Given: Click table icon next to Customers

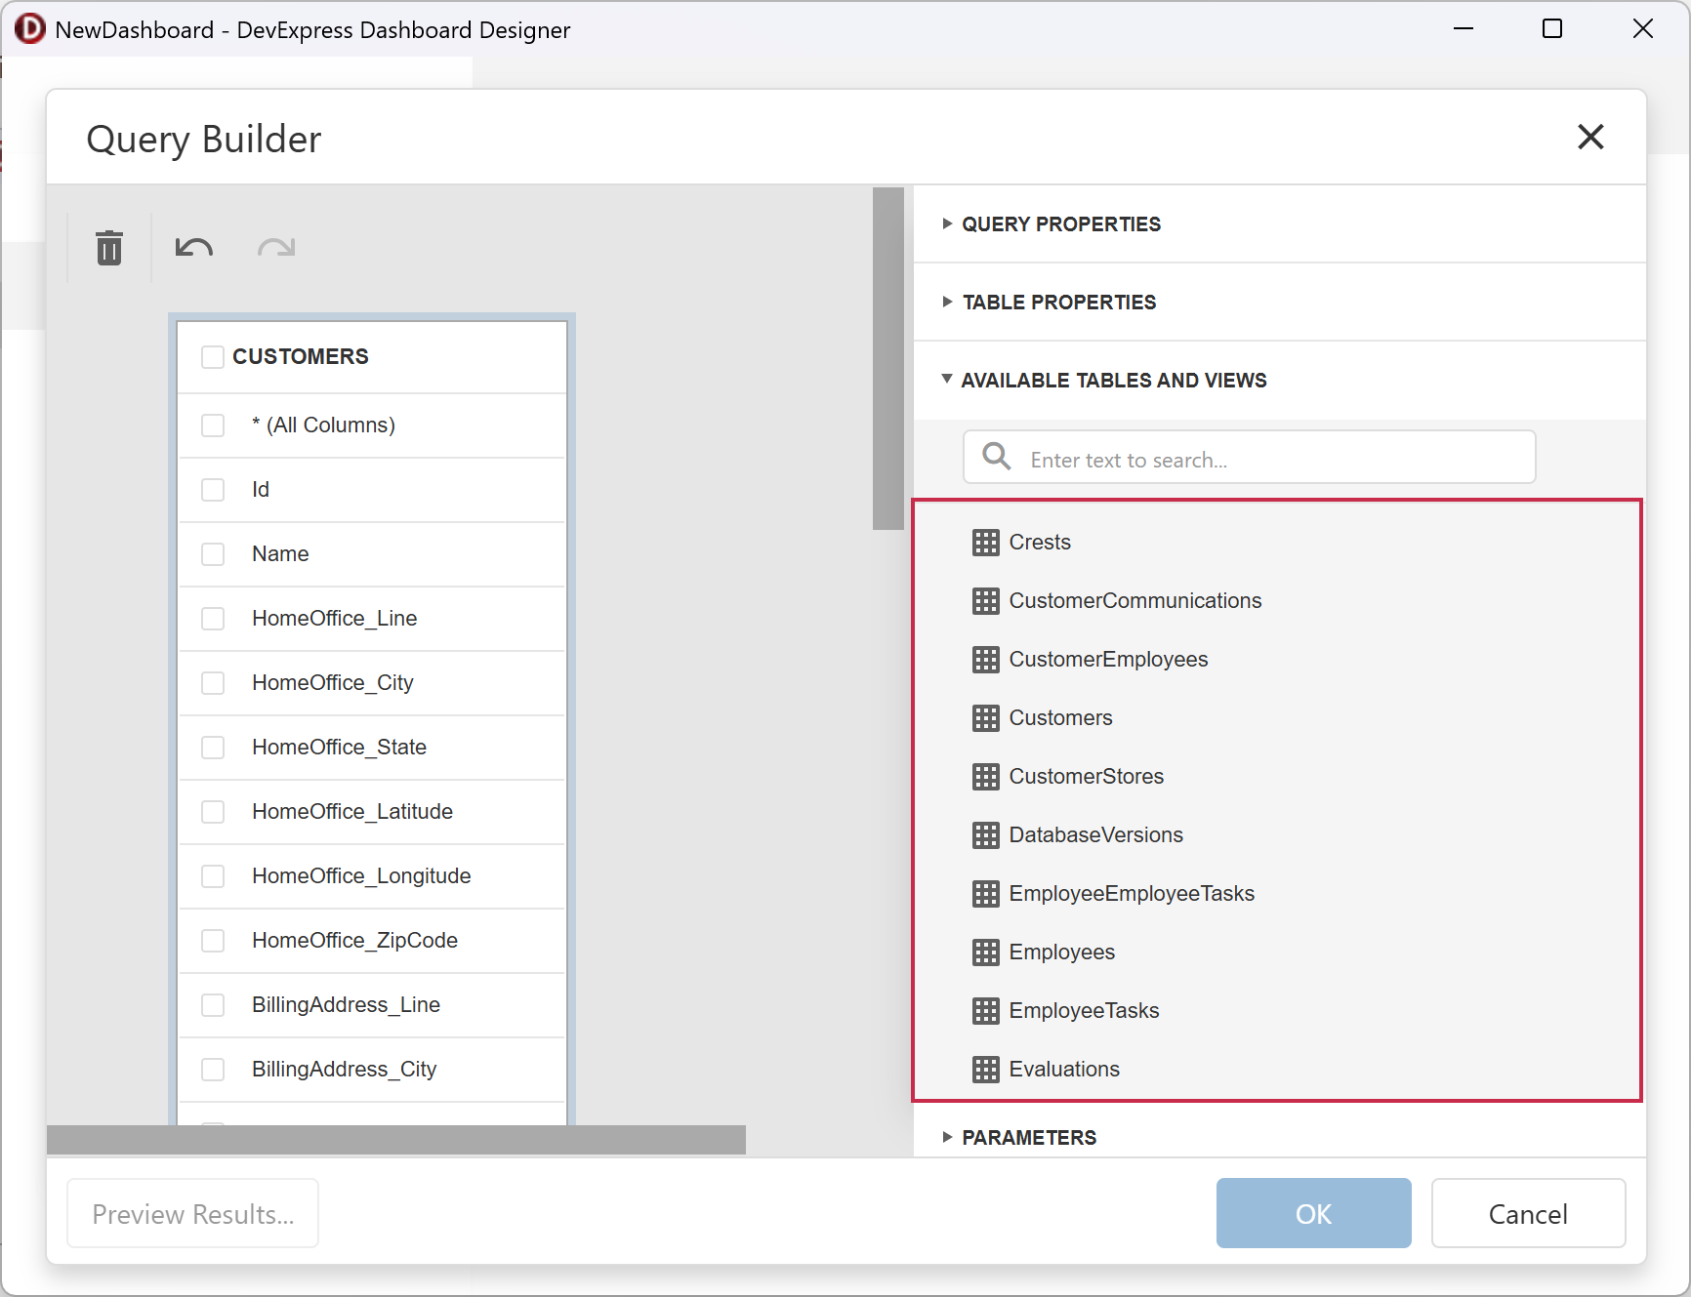Looking at the screenshot, I should 985,718.
